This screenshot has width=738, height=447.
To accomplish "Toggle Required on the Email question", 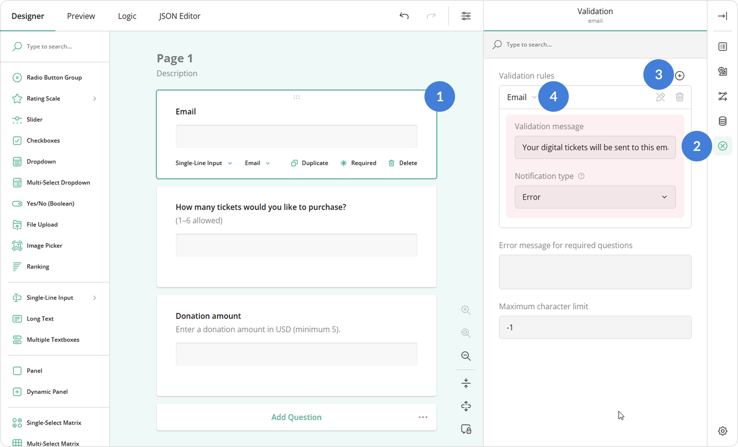I will [358, 163].
